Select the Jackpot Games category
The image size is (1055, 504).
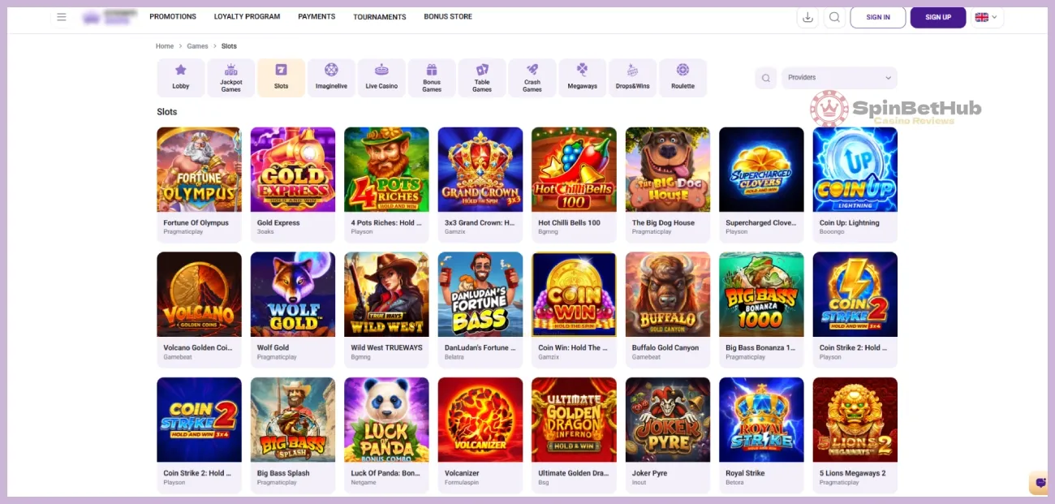[231, 78]
